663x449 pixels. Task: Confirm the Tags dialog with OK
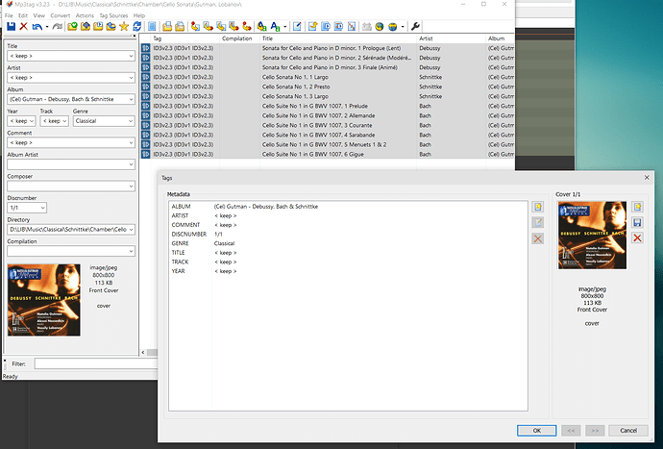click(536, 431)
